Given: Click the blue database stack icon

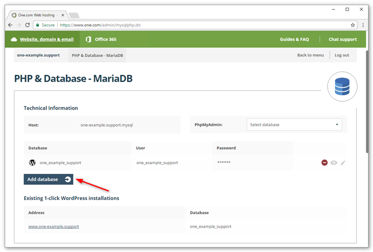Looking at the screenshot, I should coord(342,87).
